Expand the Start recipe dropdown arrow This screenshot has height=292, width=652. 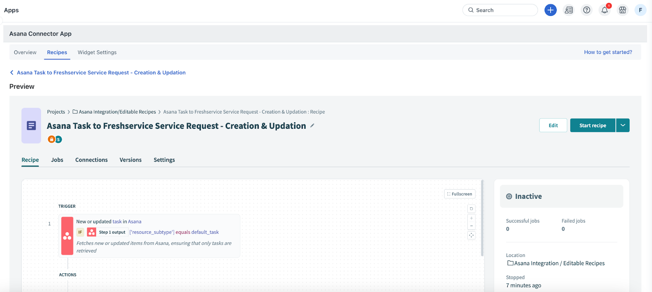point(623,125)
